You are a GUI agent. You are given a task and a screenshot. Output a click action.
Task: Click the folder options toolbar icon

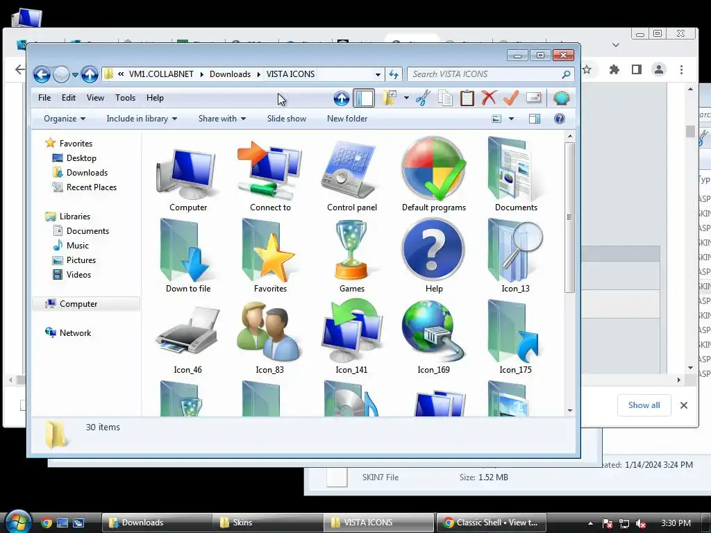(x=389, y=98)
